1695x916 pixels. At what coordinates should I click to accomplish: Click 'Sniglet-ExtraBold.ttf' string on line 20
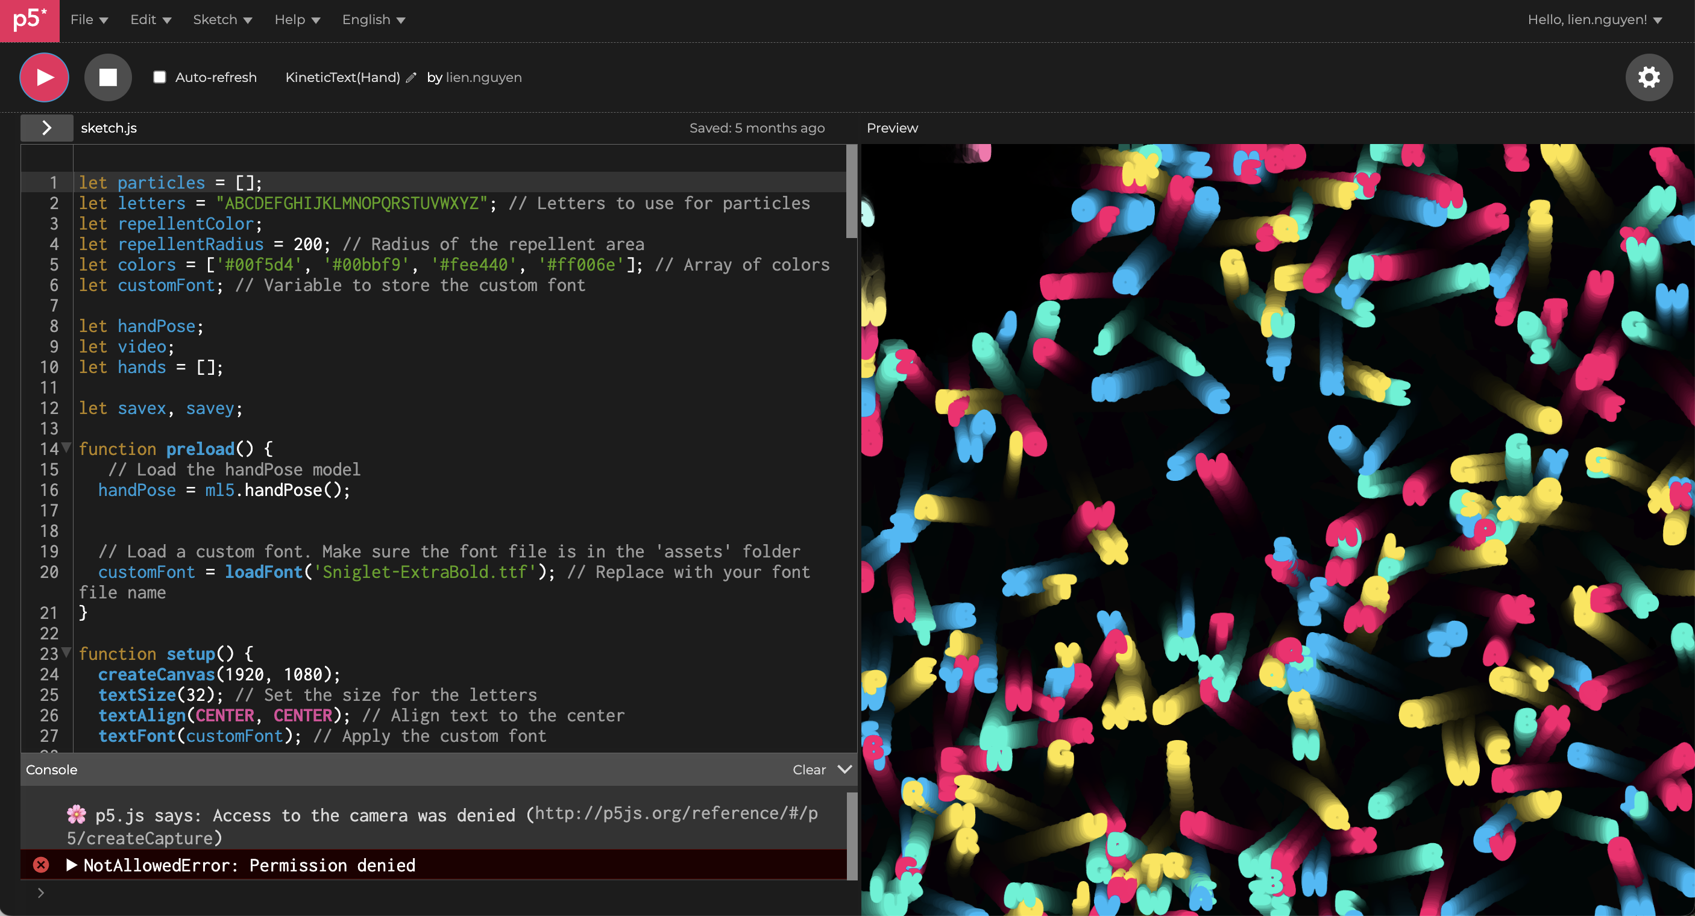pyautogui.click(x=424, y=572)
